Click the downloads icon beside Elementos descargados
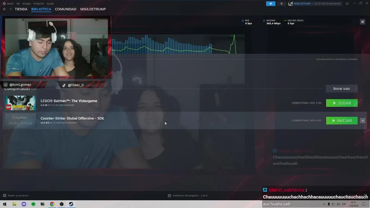Screen dimensions: 370x208 (169, 196)
